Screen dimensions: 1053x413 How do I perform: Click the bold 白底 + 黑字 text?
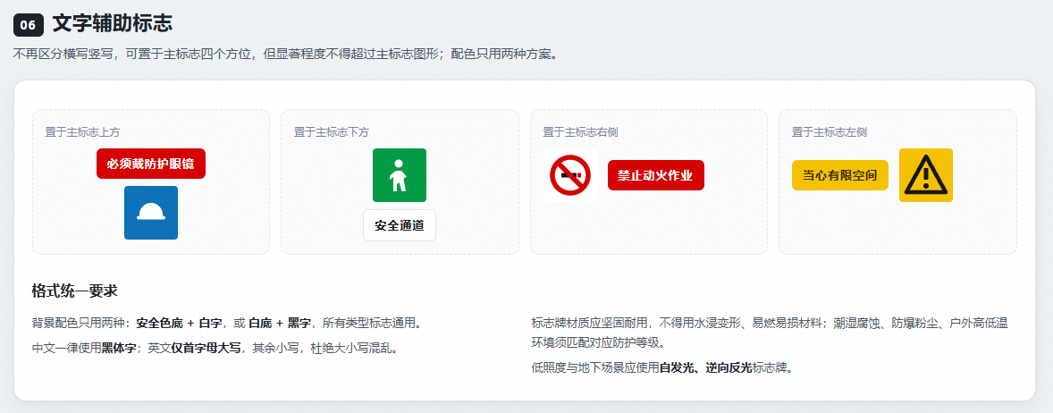[280, 324]
